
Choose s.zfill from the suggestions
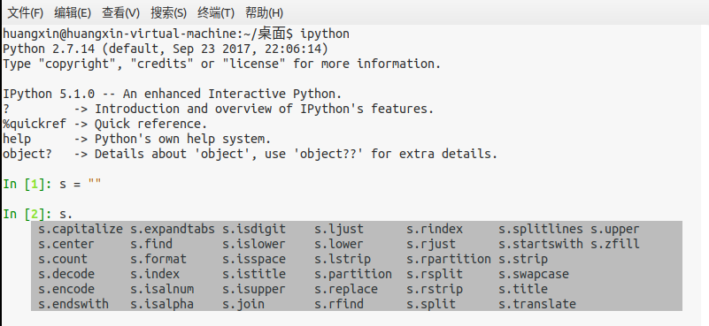click(615, 244)
